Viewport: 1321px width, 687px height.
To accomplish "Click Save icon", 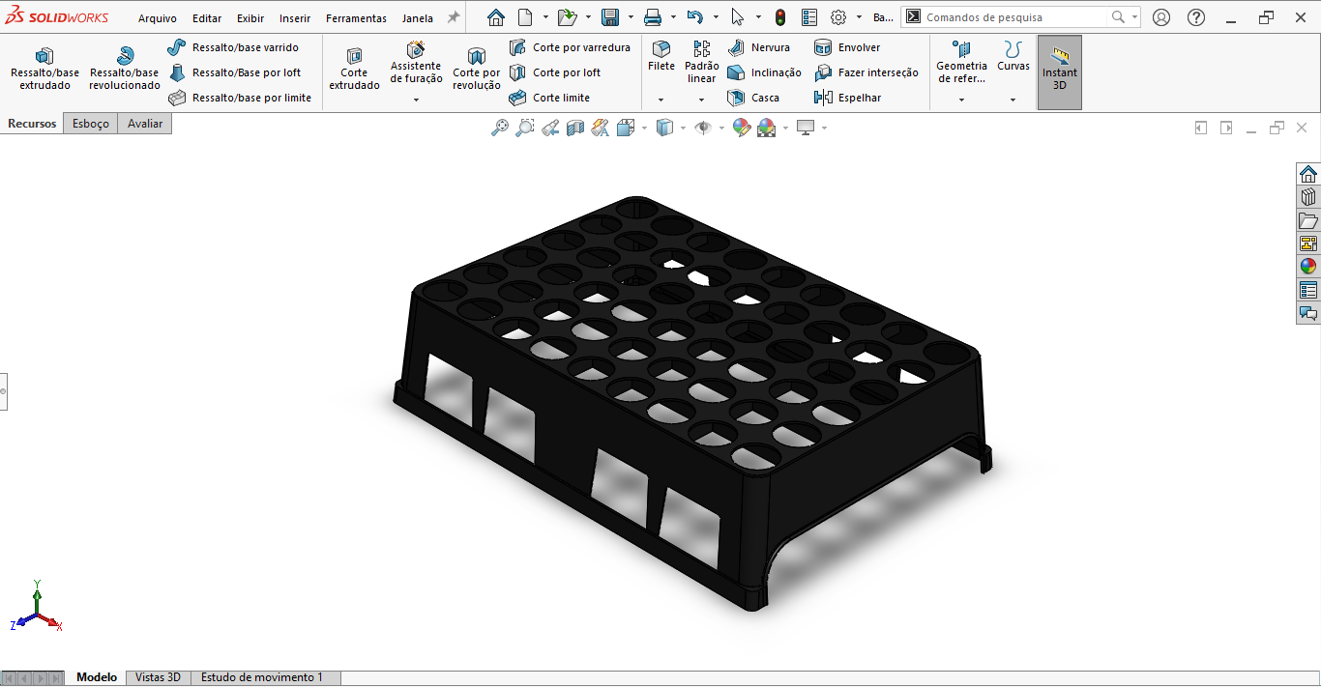I will coord(609,17).
